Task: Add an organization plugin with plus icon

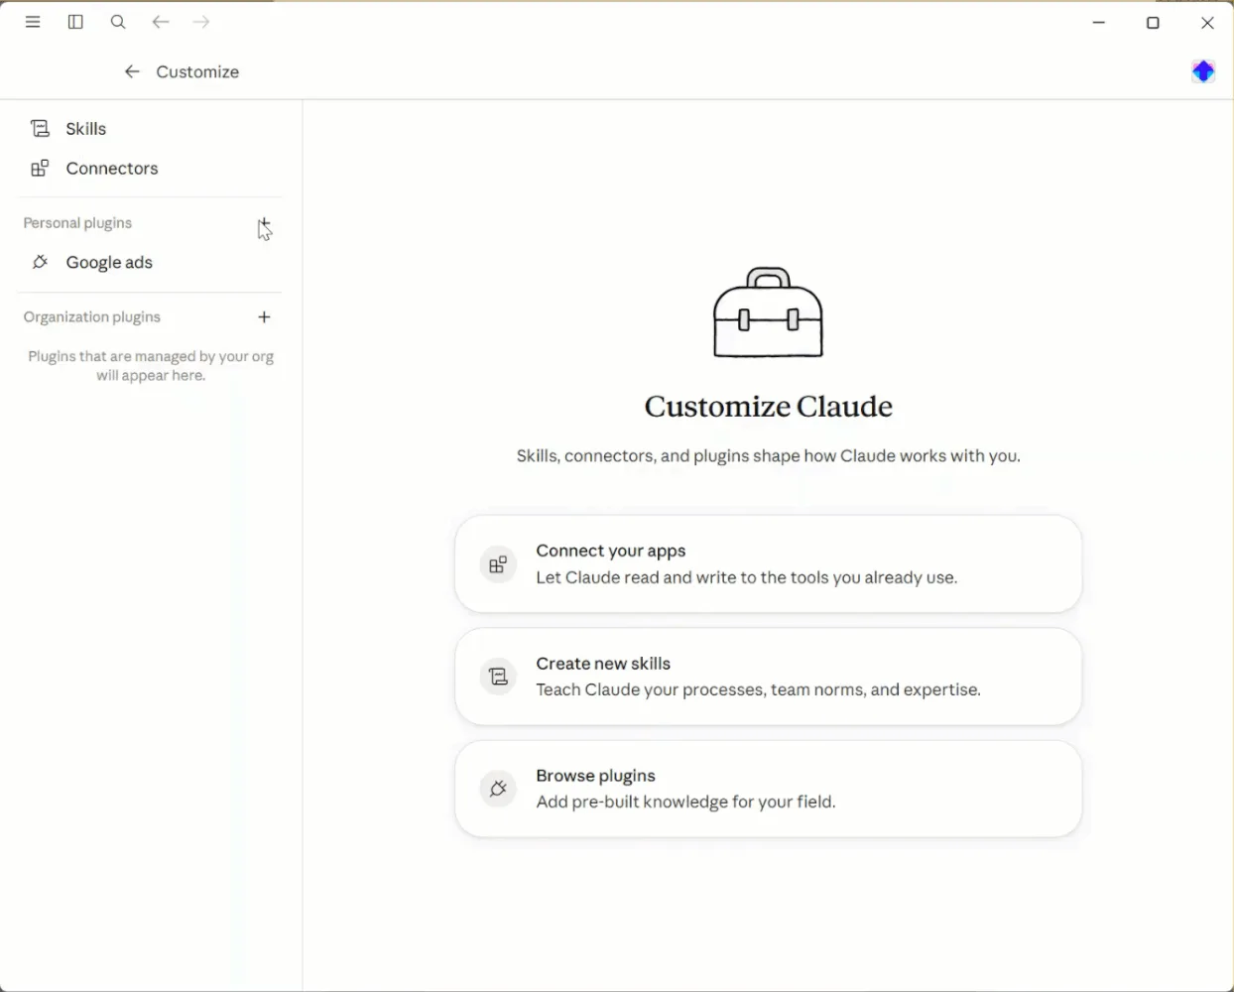Action: pyautogui.click(x=264, y=317)
